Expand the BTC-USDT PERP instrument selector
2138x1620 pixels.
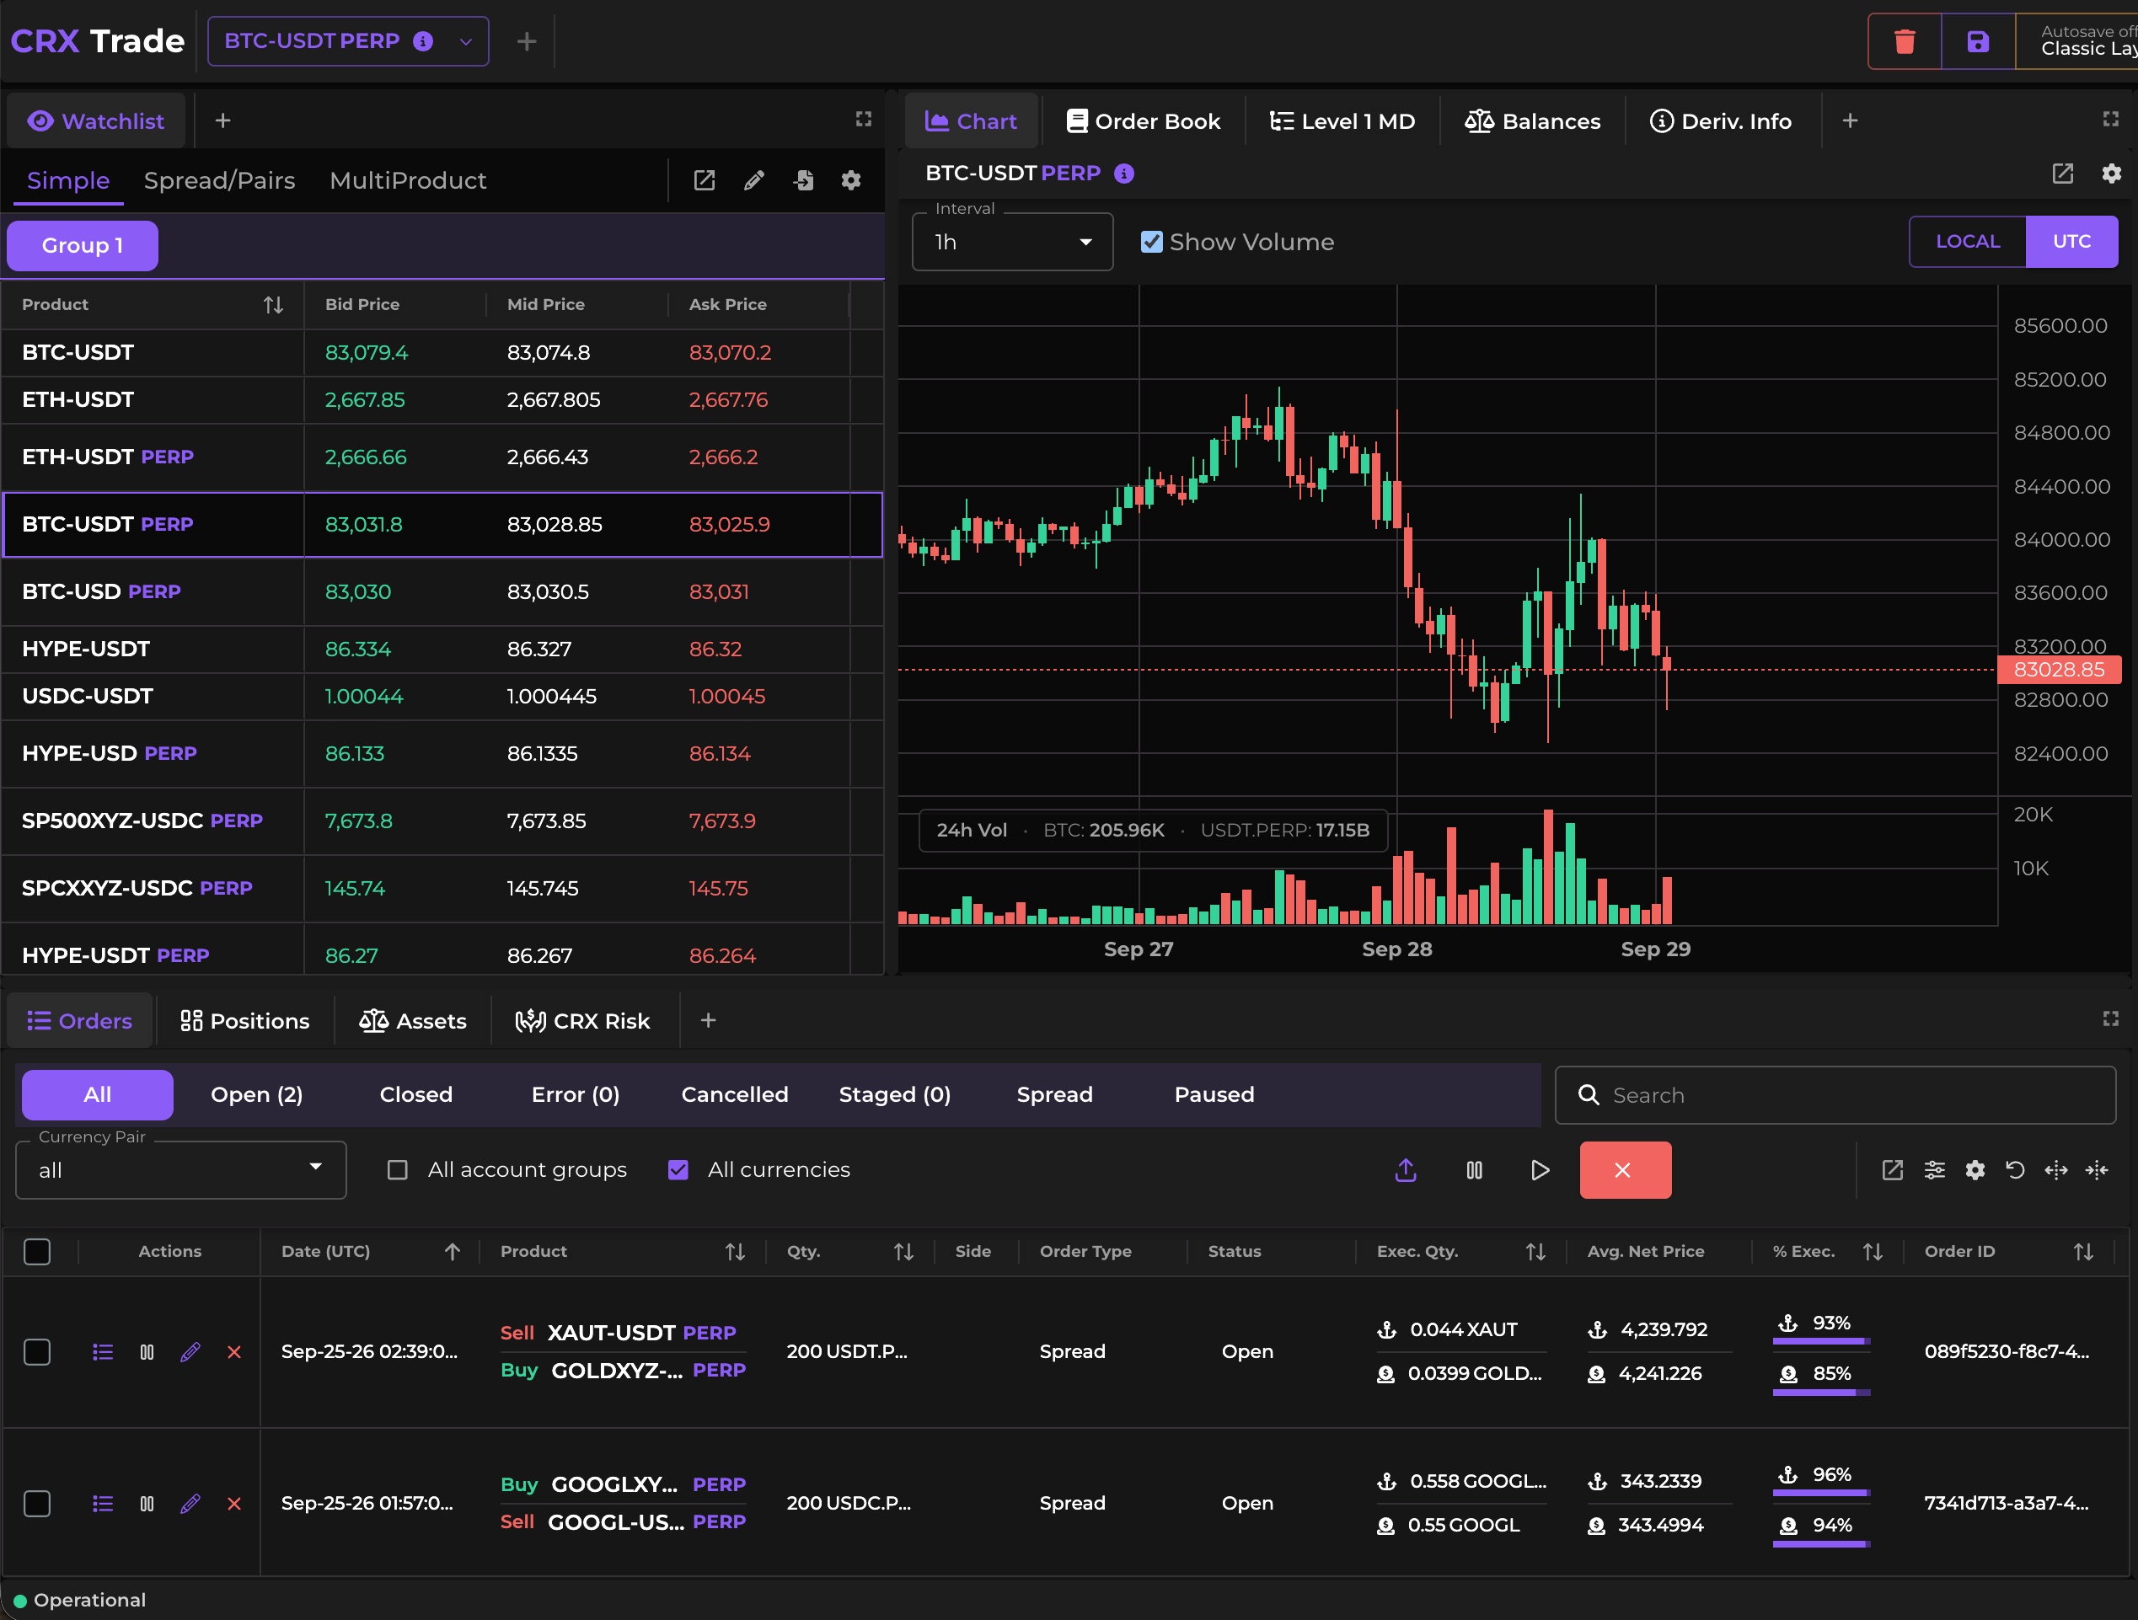coord(348,41)
